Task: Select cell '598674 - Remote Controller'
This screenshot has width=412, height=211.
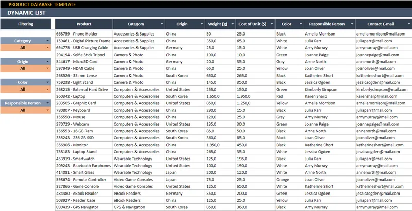Action: (x=84, y=180)
